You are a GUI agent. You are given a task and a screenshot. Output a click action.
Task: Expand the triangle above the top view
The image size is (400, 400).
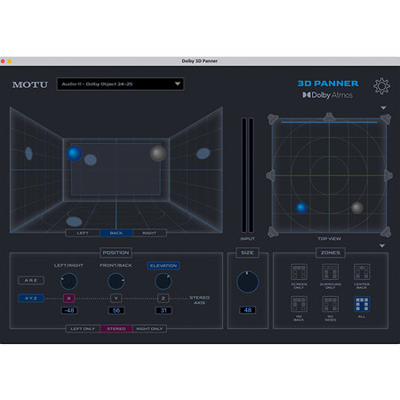click(x=383, y=108)
